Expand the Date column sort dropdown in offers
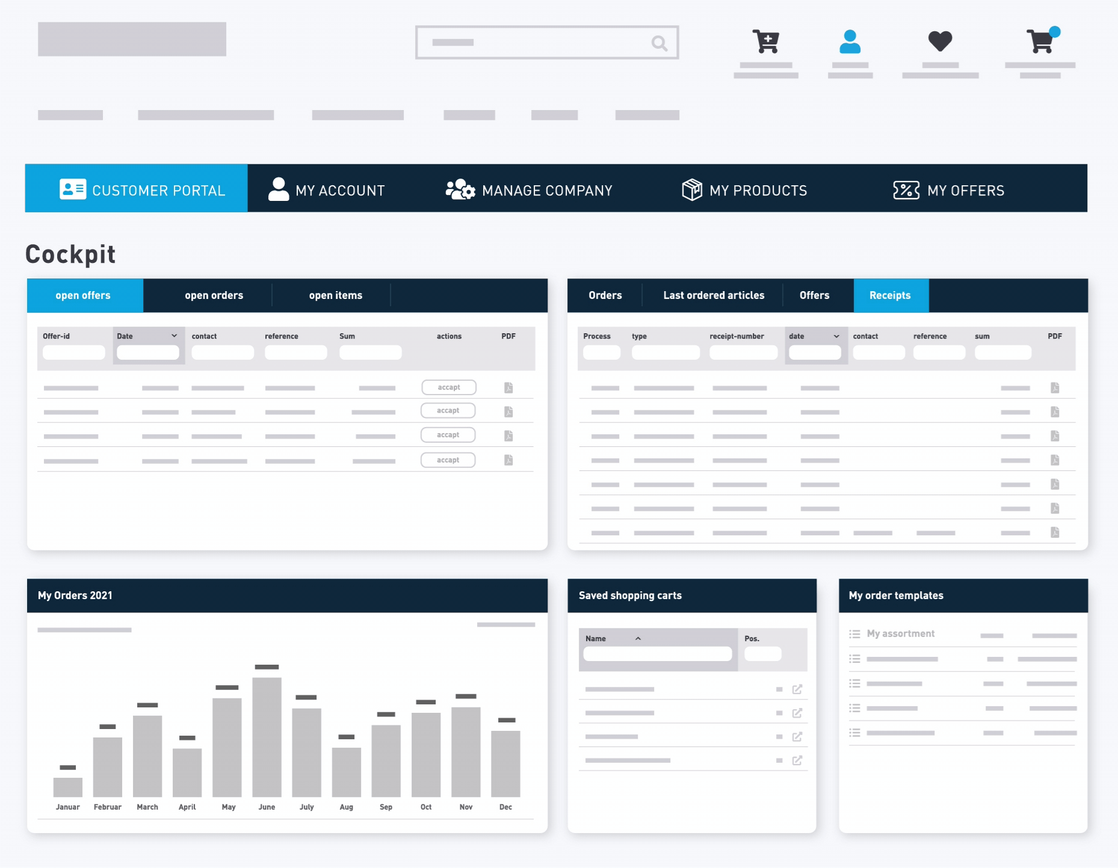The image size is (1118, 868). point(174,336)
